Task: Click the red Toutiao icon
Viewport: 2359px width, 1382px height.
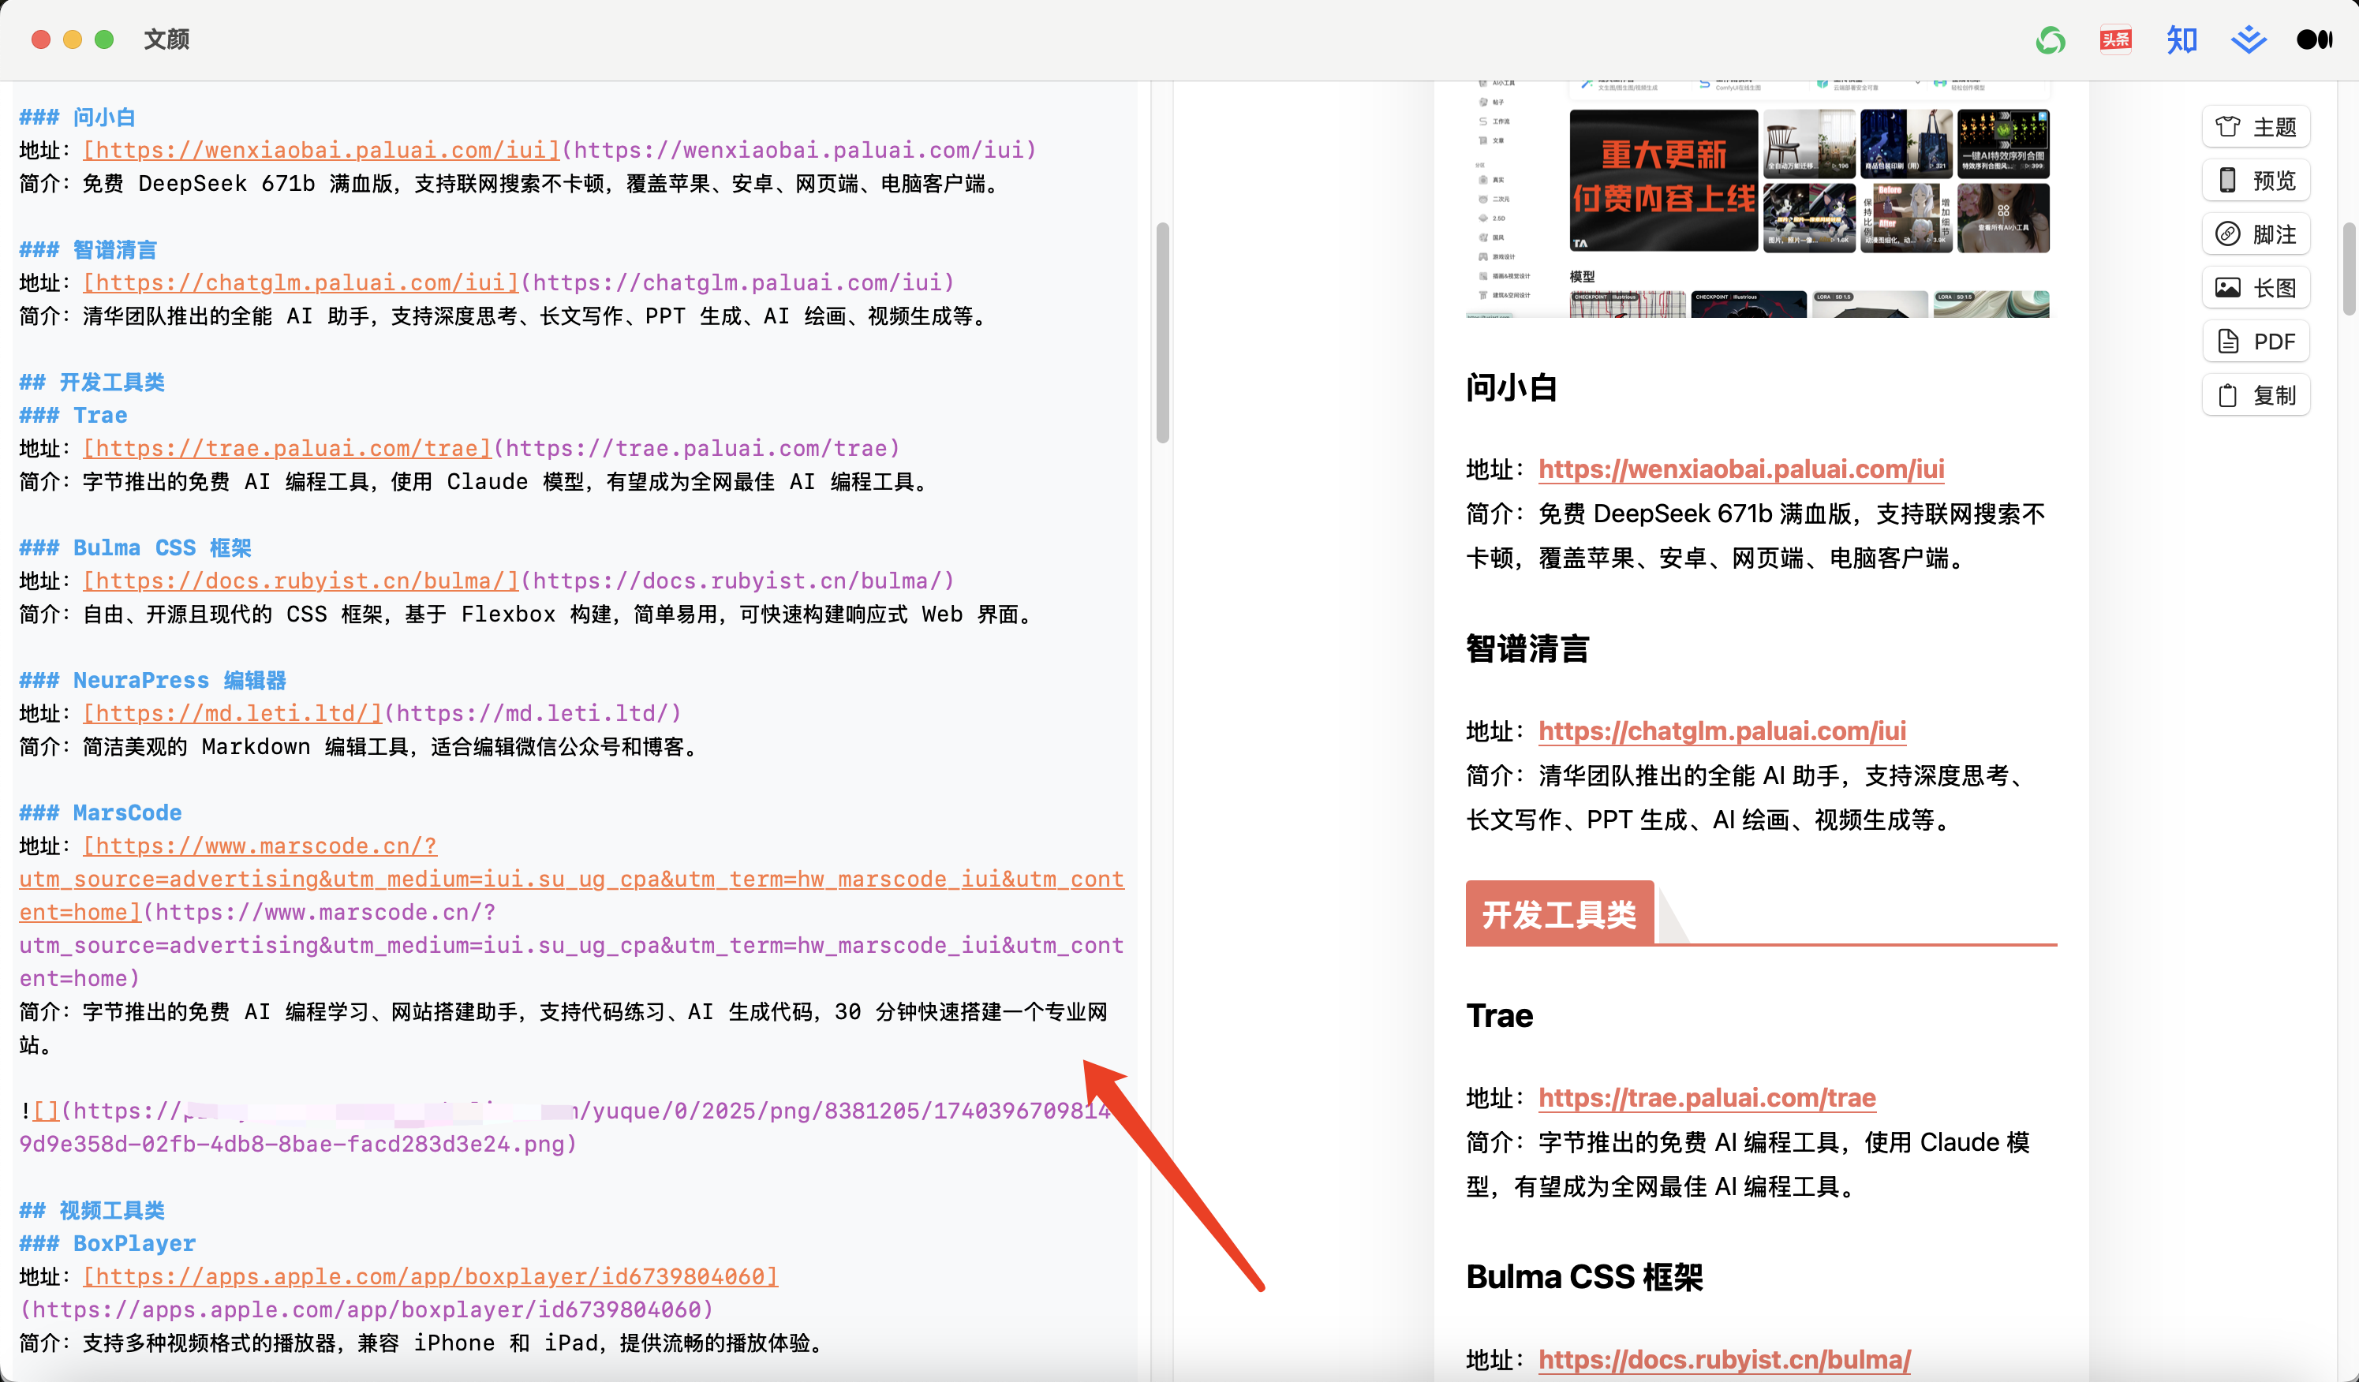Action: point(2116,39)
